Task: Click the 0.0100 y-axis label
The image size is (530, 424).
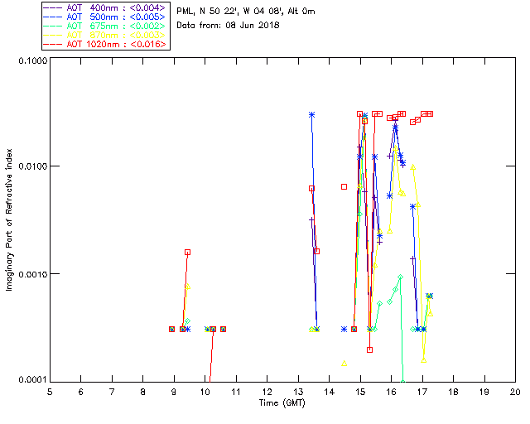Action: tap(33, 166)
